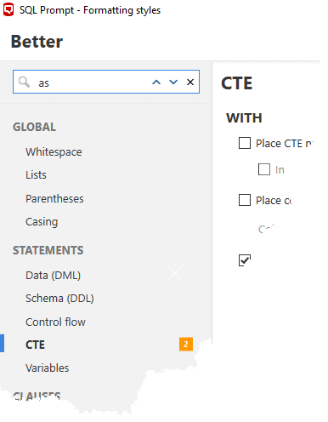Check the Place c... option under WITH
Image resolution: width=328 pixels, height=422 pixels.
(x=245, y=200)
